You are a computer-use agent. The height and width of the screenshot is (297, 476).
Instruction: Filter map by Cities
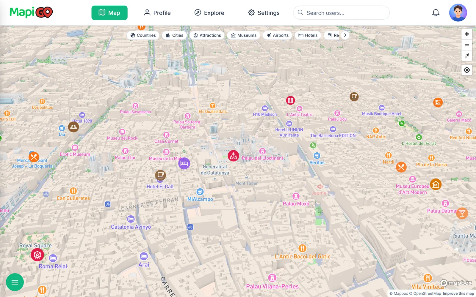pyautogui.click(x=174, y=35)
